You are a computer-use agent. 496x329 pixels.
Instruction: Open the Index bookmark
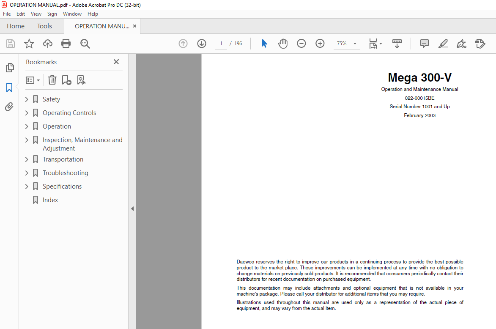50,200
